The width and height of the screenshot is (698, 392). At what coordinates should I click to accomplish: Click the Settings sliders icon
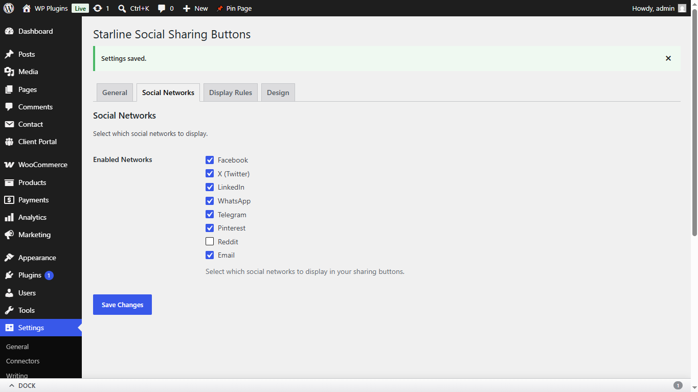click(9, 328)
